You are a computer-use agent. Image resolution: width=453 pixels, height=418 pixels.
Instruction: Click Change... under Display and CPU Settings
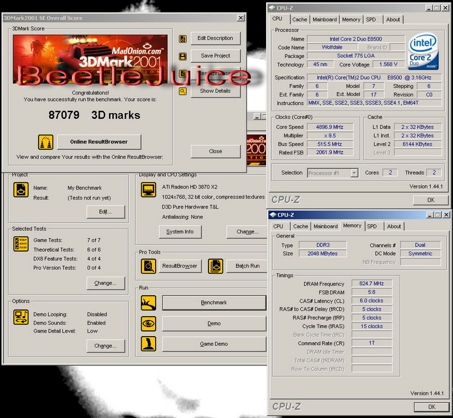(247, 232)
